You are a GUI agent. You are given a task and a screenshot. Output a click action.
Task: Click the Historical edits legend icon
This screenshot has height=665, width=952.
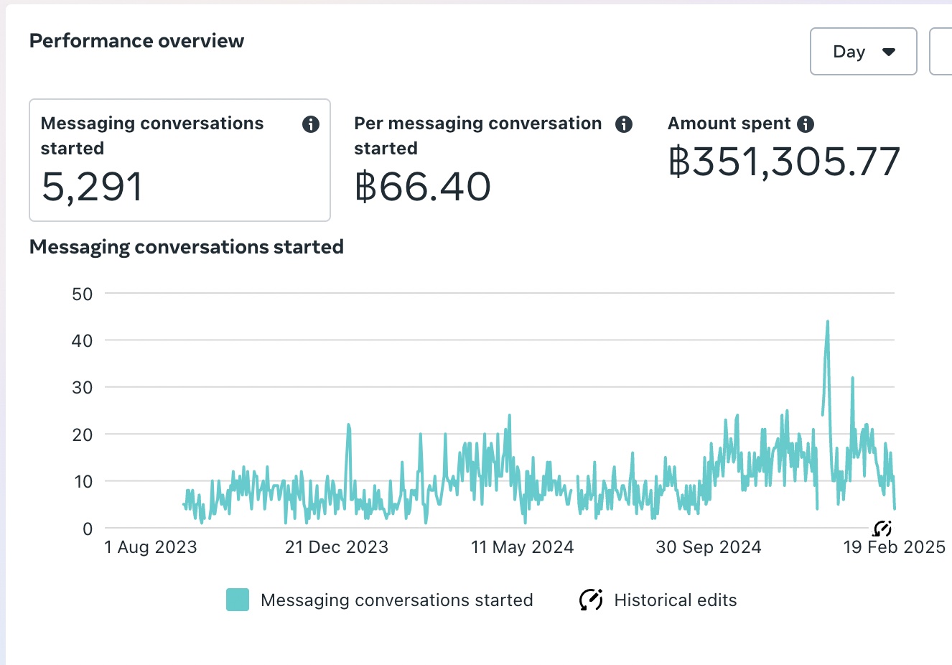[x=591, y=600]
